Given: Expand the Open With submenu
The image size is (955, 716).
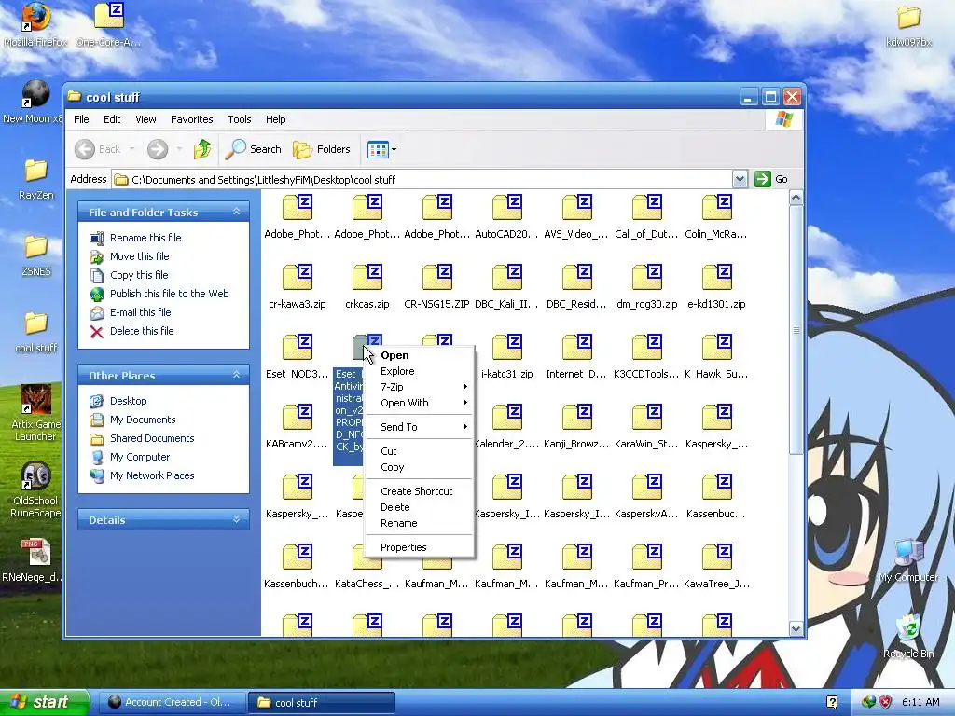Looking at the screenshot, I should click(x=419, y=403).
